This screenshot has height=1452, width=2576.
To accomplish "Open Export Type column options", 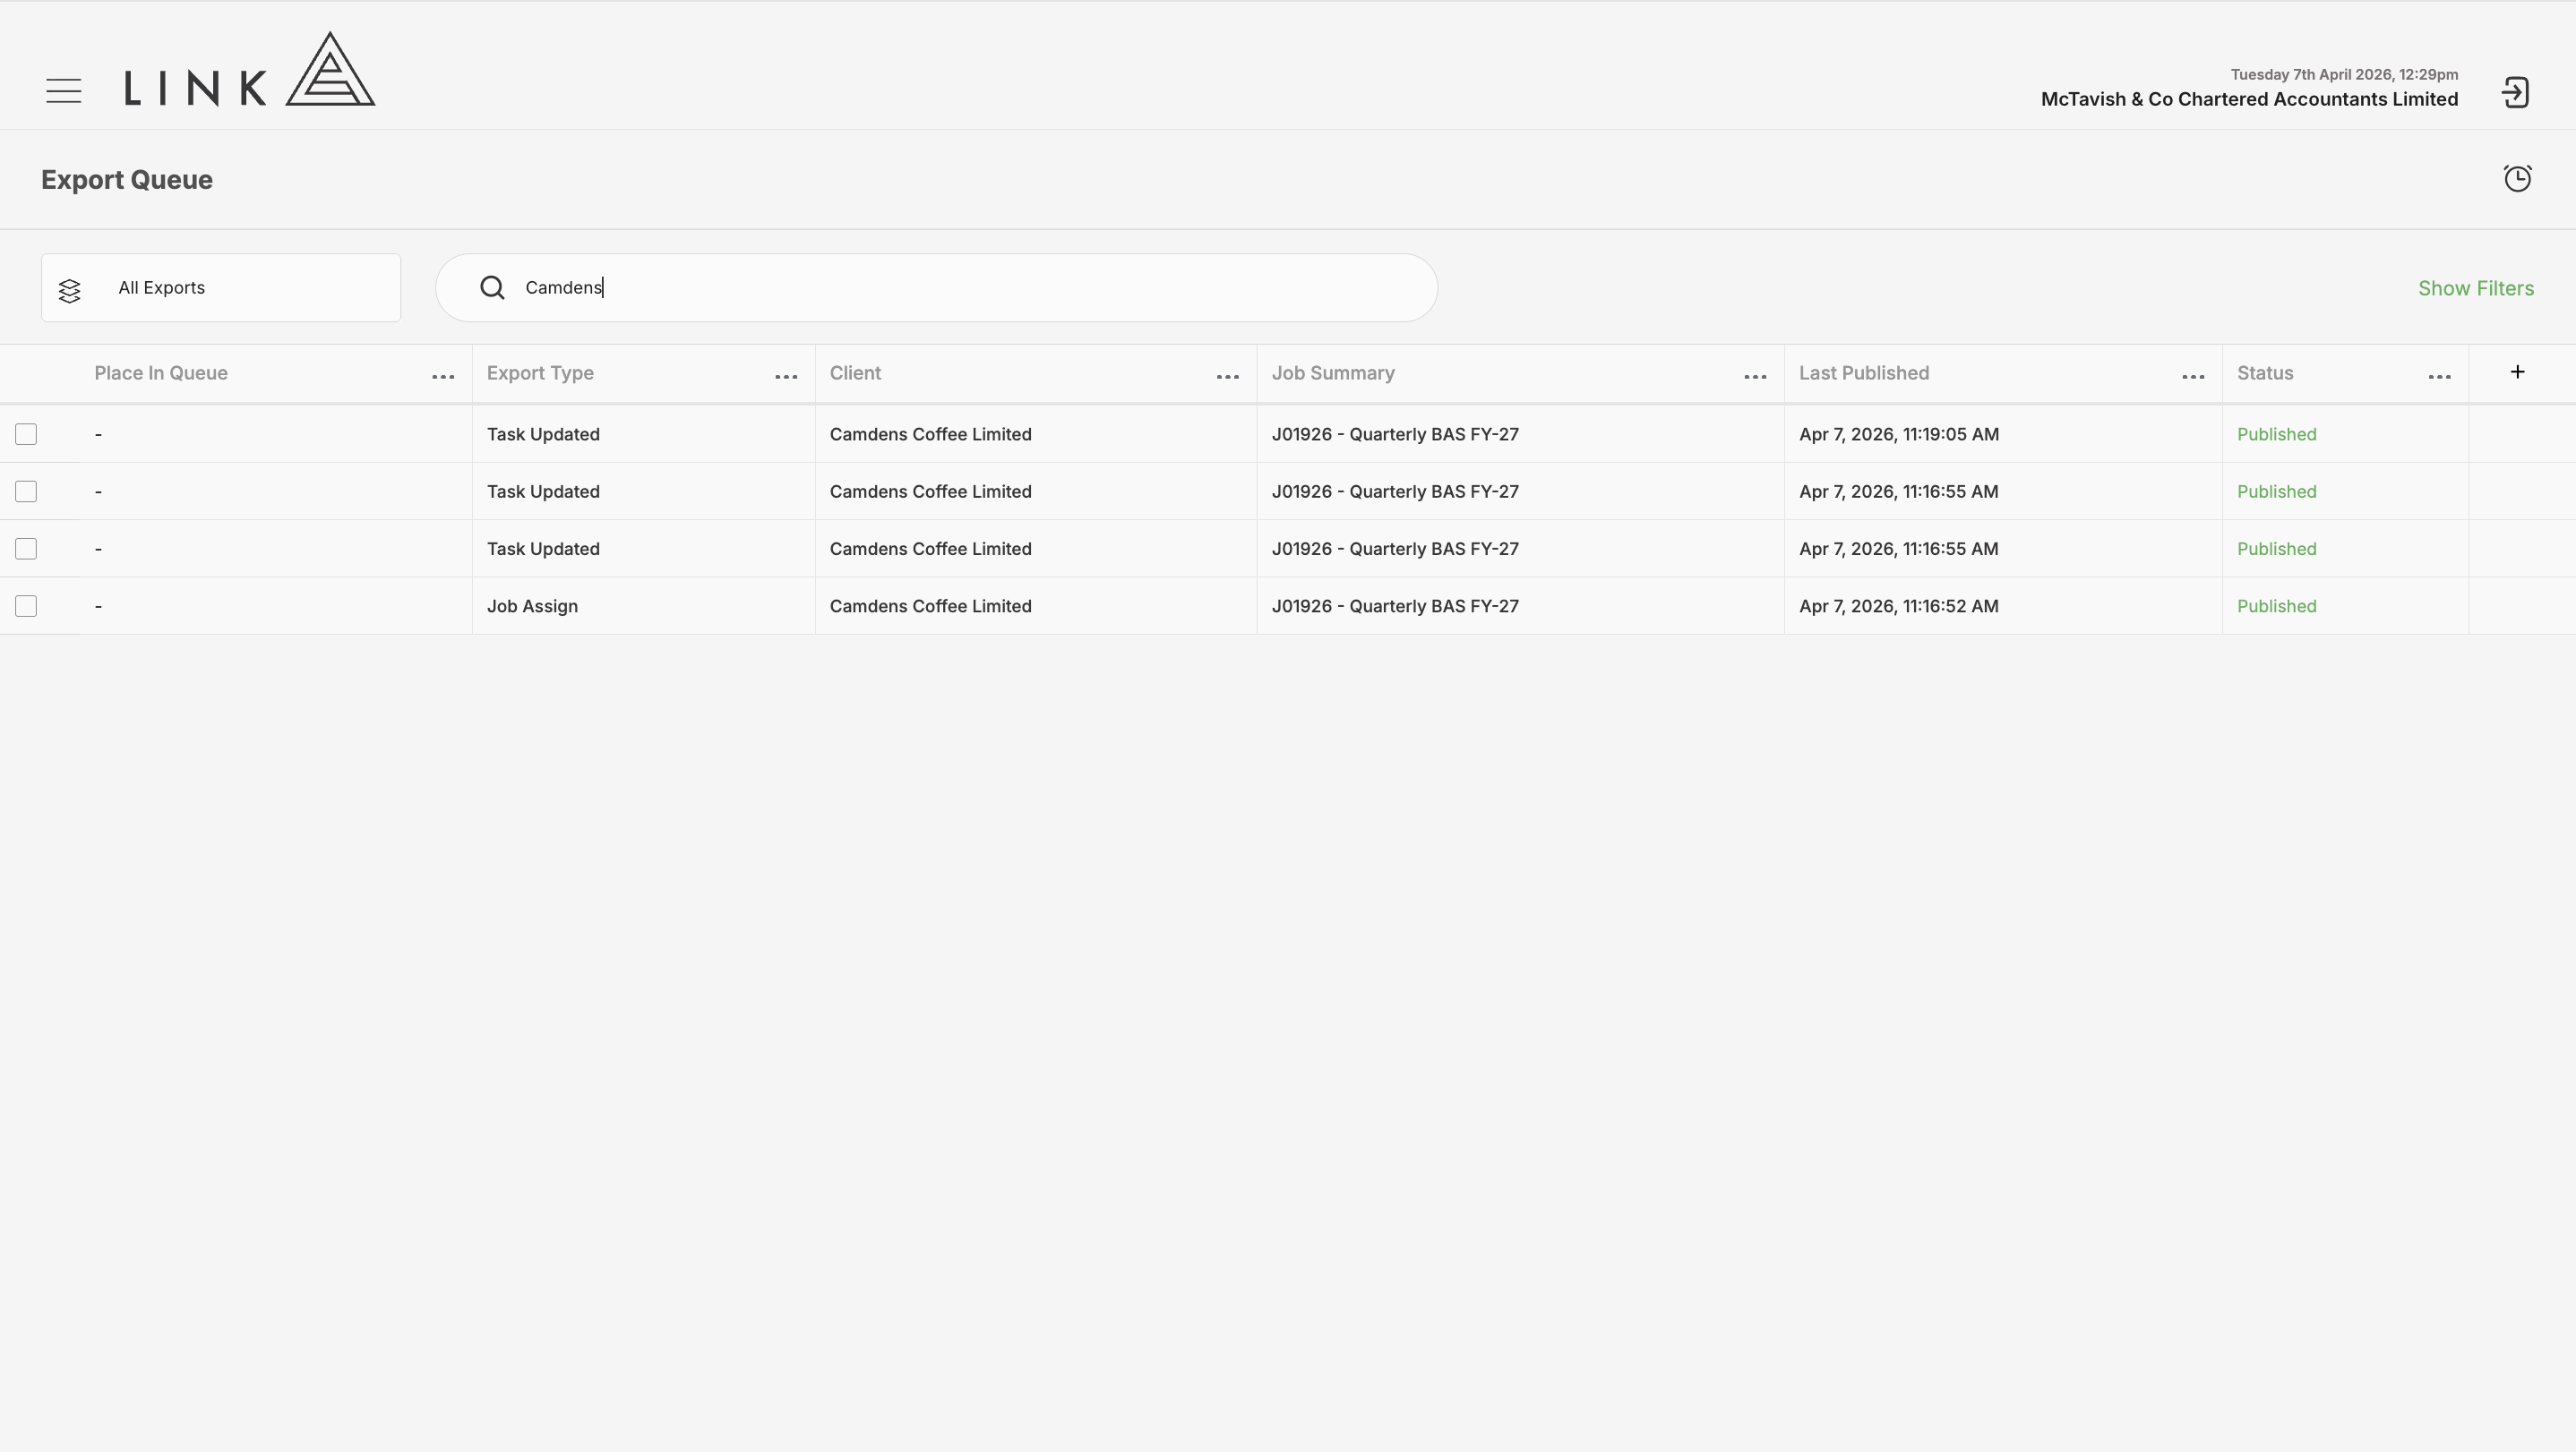I will pos(786,377).
